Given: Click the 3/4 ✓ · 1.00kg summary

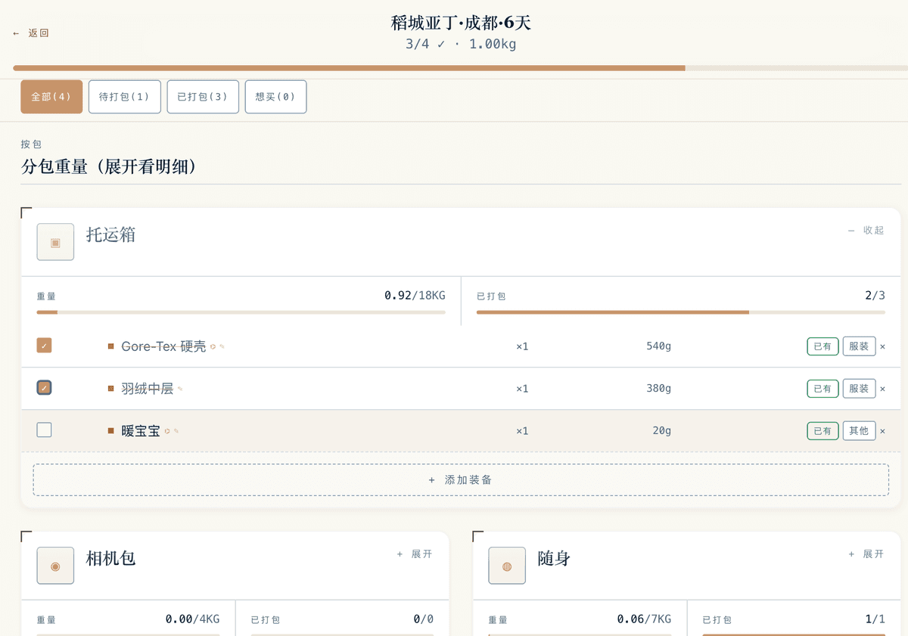Looking at the screenshot, I should (x=461, y=44).
